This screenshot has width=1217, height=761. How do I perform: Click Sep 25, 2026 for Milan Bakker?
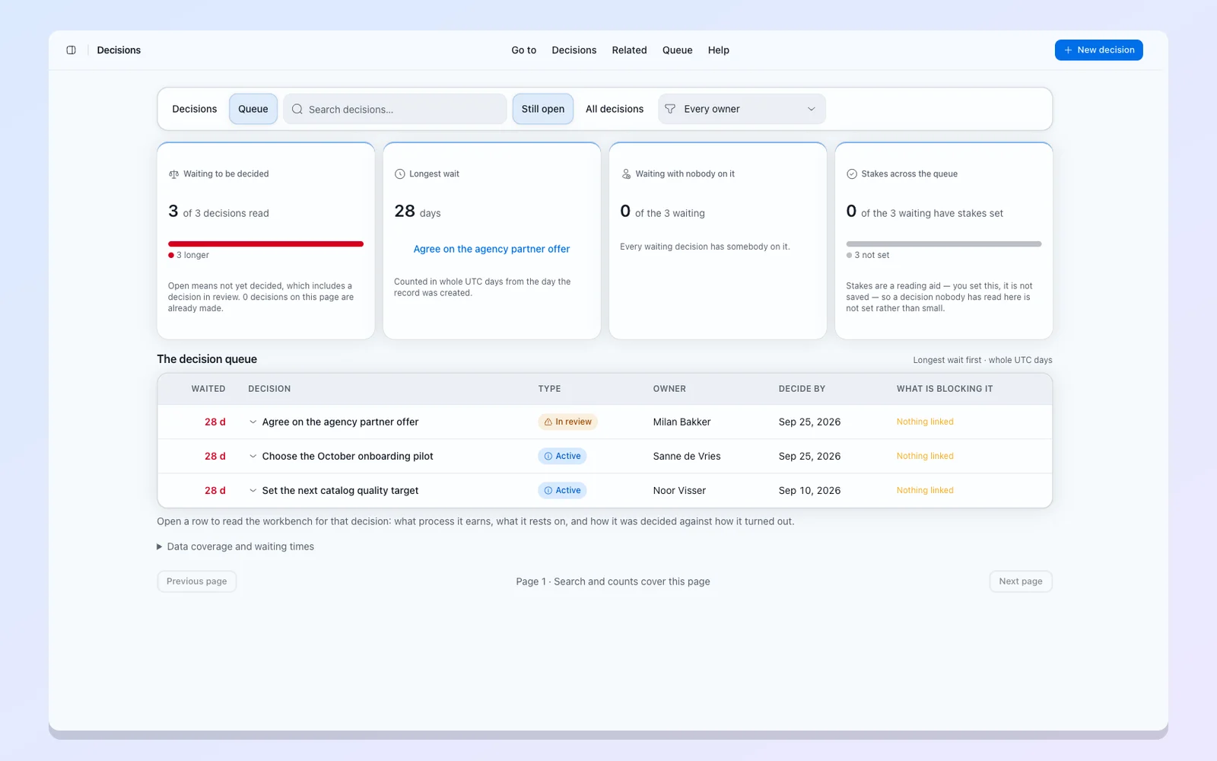(809, 422)
